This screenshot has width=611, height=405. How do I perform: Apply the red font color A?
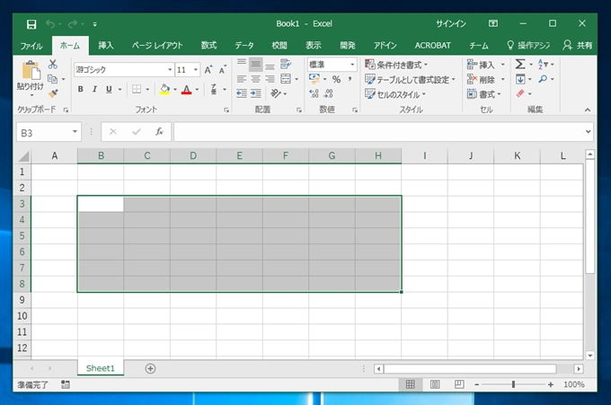click(x=187, y=89)
